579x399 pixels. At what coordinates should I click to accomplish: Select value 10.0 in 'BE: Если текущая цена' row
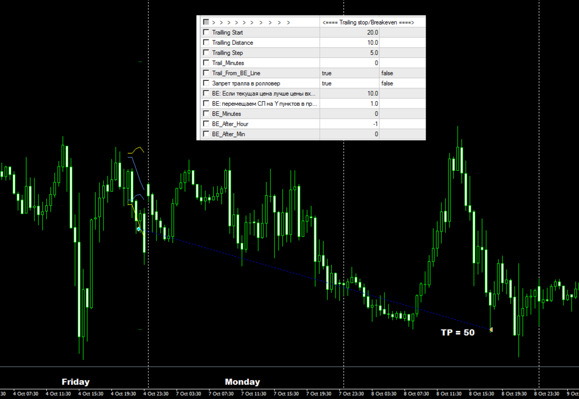click(372, 94)
